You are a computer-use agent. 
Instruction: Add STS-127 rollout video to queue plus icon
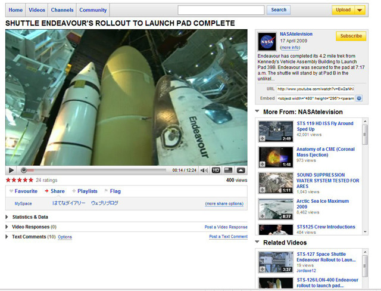click(x=263, y=269)
